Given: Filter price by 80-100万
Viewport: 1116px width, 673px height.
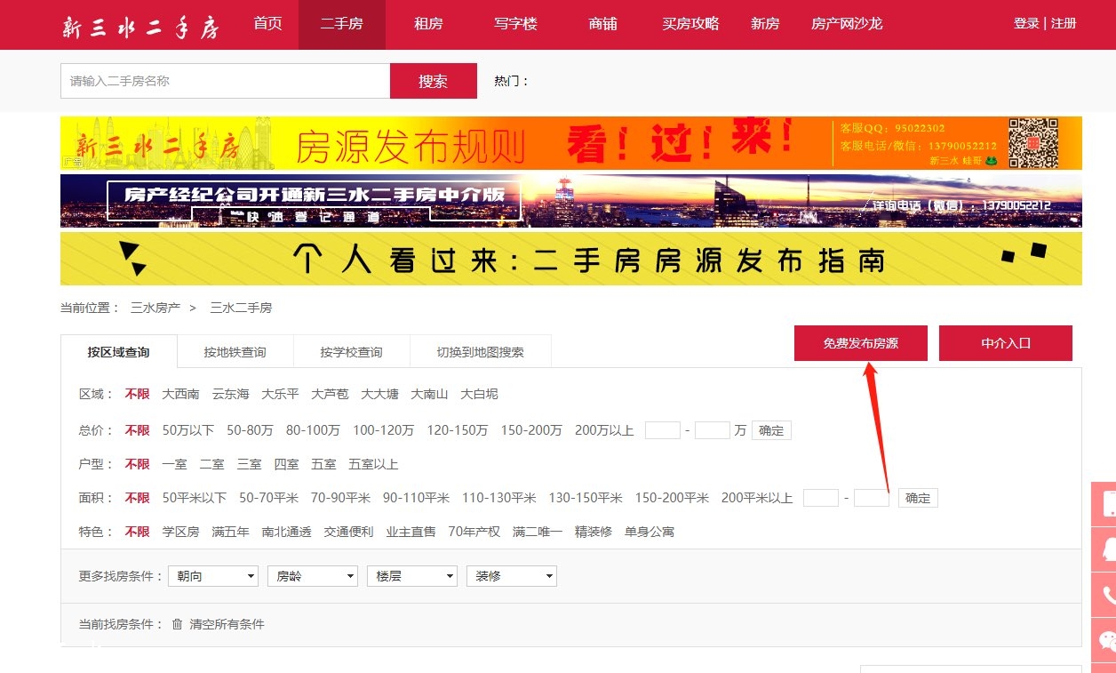Looking at the screenshot, I should (x=313, y=430).
